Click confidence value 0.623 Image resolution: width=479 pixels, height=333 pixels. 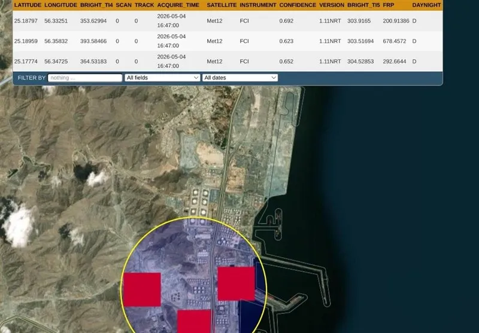(x=286, y=41)
